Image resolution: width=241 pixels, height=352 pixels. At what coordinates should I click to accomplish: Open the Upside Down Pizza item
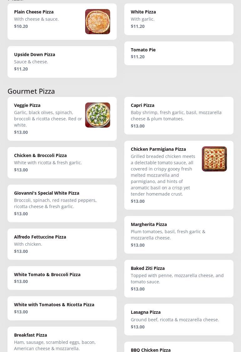pos(62,62)
